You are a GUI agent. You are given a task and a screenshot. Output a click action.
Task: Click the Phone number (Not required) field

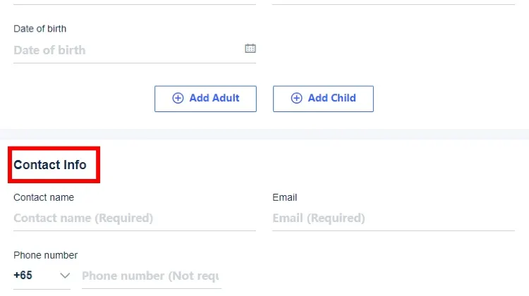(x=152, y=276)
